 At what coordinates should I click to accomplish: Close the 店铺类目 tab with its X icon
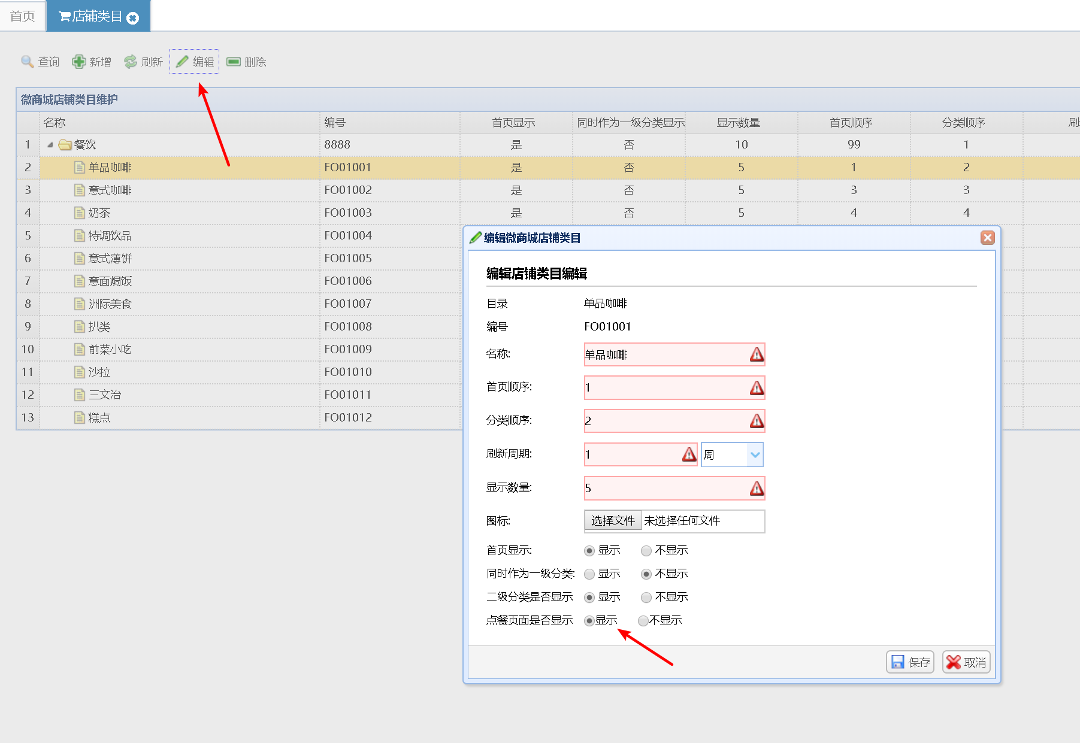point(133,18)
